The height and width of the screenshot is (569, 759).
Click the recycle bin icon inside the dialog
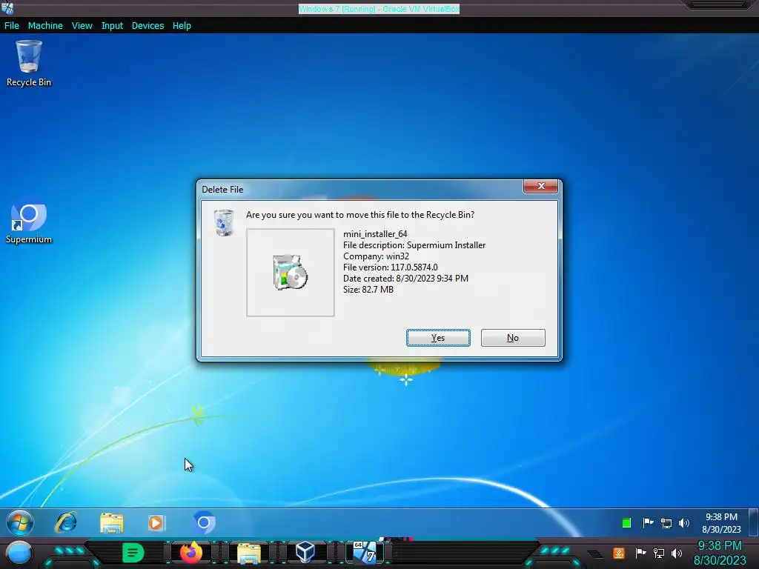[x=224, y=222]
